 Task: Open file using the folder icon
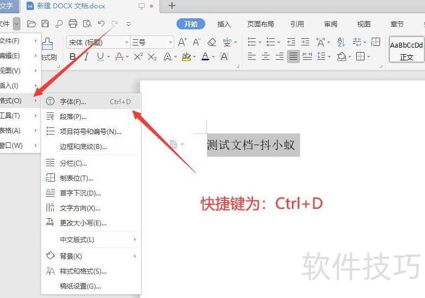tap(32, 24)
